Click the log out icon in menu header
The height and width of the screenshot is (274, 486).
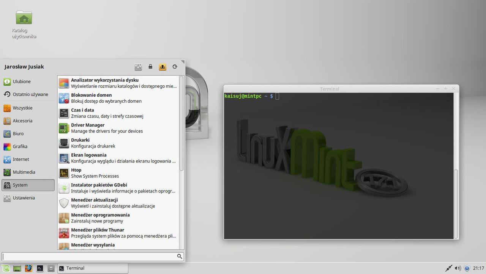click(x=175, y=67)
